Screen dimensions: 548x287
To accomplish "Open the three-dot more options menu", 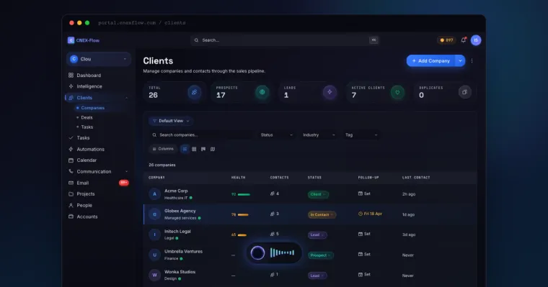I will coord(472,60).
